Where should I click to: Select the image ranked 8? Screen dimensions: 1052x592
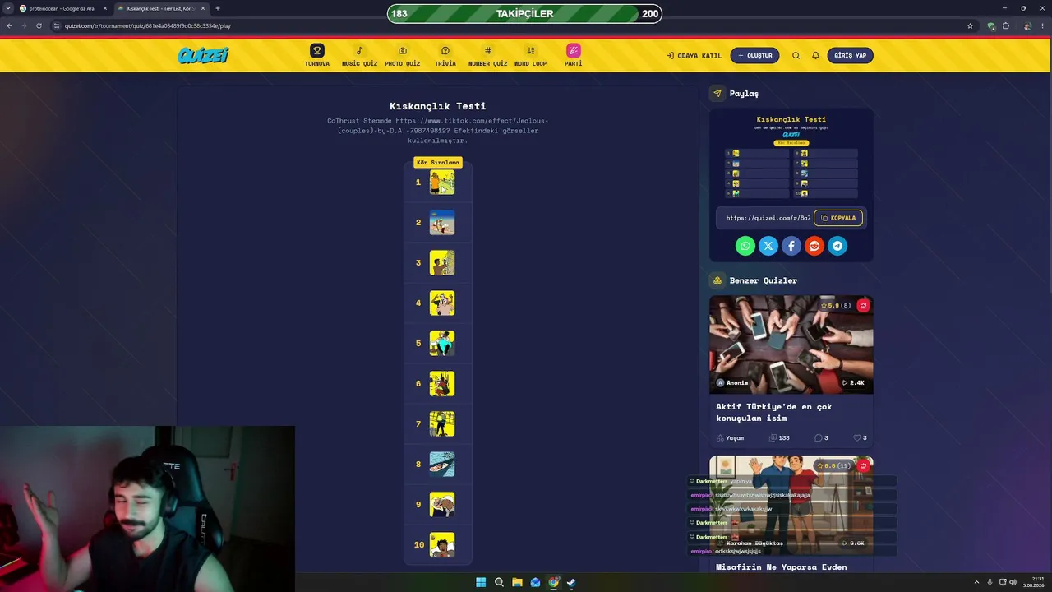coord(442,465)
